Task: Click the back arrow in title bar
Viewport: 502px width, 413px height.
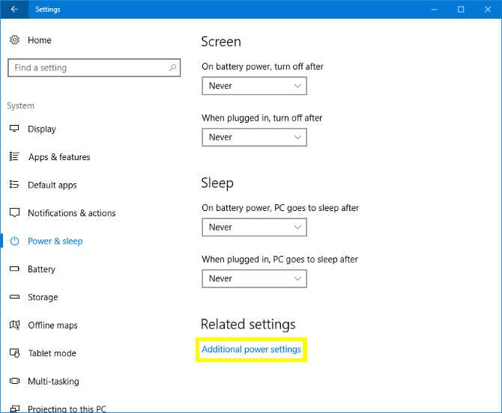Action: tap(14, 9)
